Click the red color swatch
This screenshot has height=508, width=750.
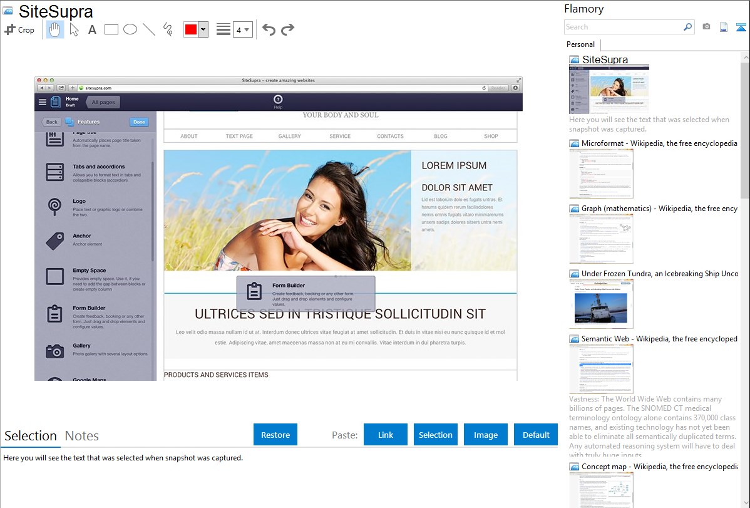[x=191, y=29]
